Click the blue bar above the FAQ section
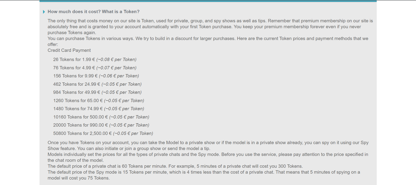 [208, 1]
